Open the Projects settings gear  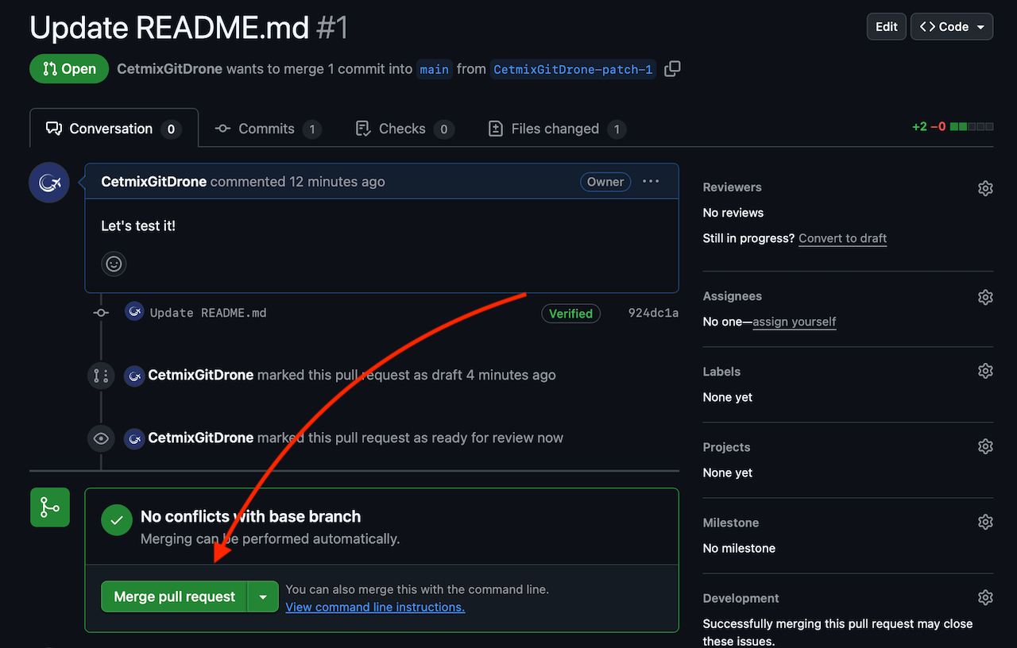tap(985, 446)
